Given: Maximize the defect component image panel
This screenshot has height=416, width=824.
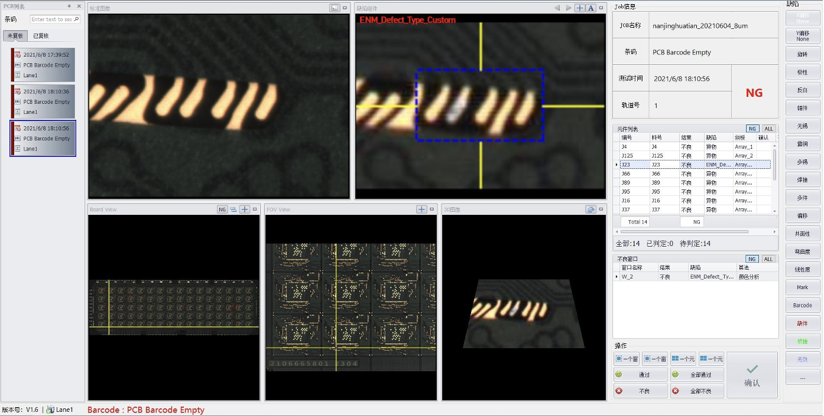Looking at the screenshot, I should pos(602,8).
